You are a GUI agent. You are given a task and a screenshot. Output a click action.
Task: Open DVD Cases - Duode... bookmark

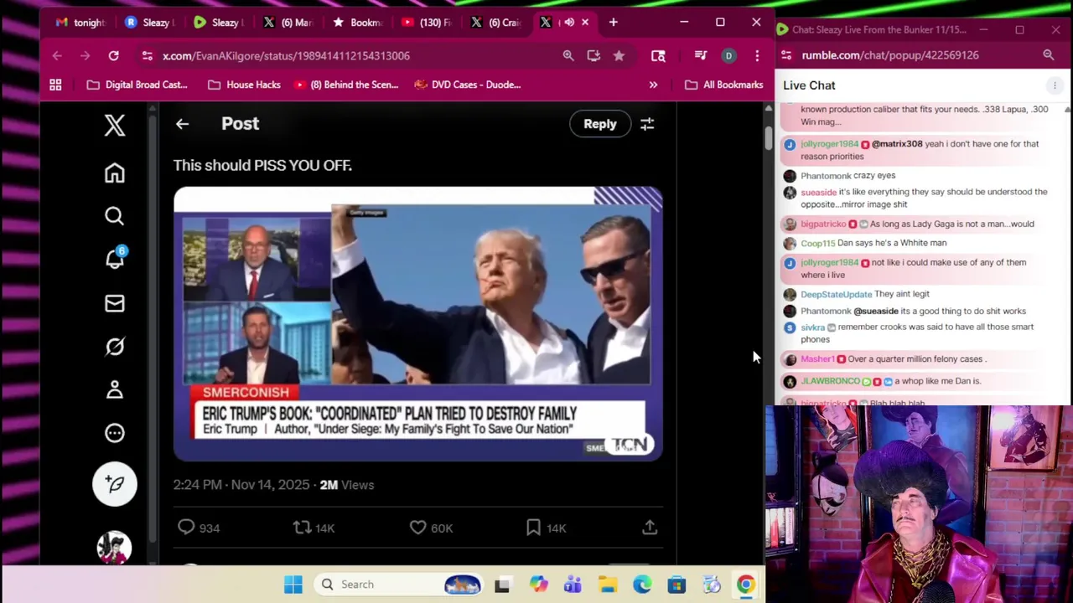[x=468, y=85]
